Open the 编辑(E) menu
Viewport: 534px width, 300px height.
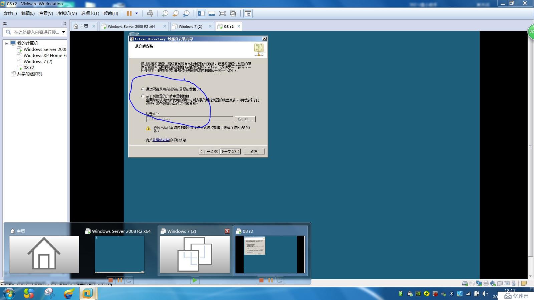28,13
